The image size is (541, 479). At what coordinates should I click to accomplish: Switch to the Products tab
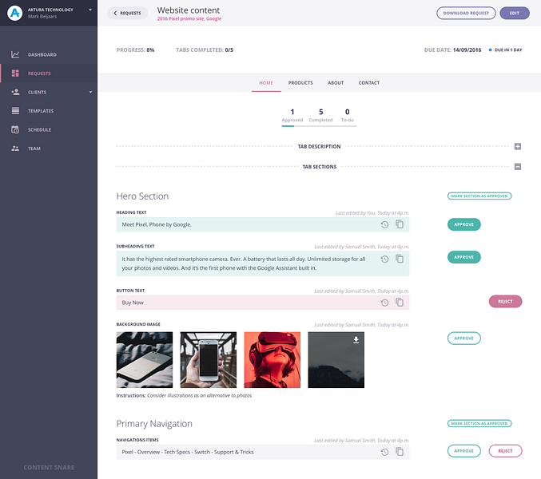[300, 83]
